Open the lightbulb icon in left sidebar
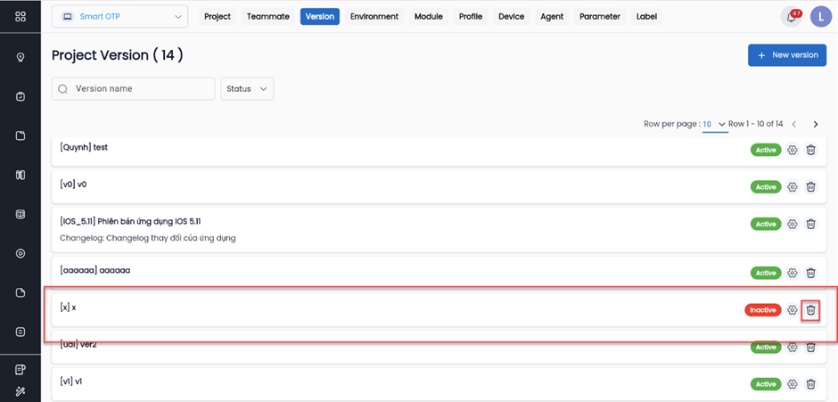Image resolution: width=838 pixels, height=402 pixels. click(x=21, y=57)
